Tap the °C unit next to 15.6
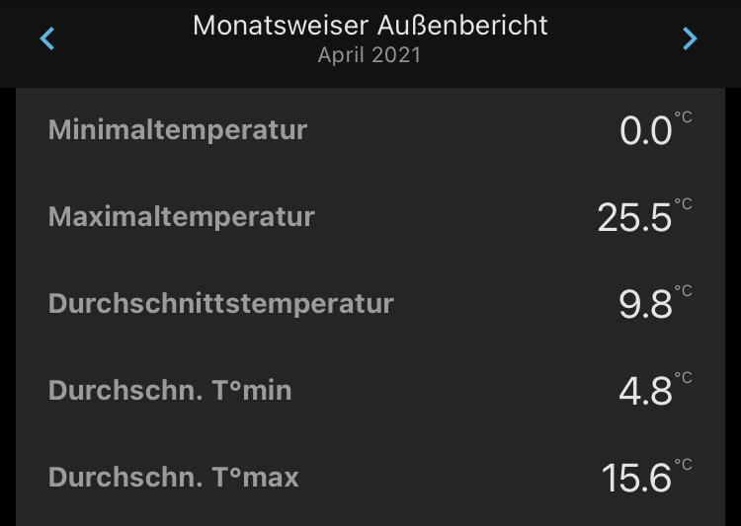The width and height of the screenshot is (741, 526). (x=684, y=465)
